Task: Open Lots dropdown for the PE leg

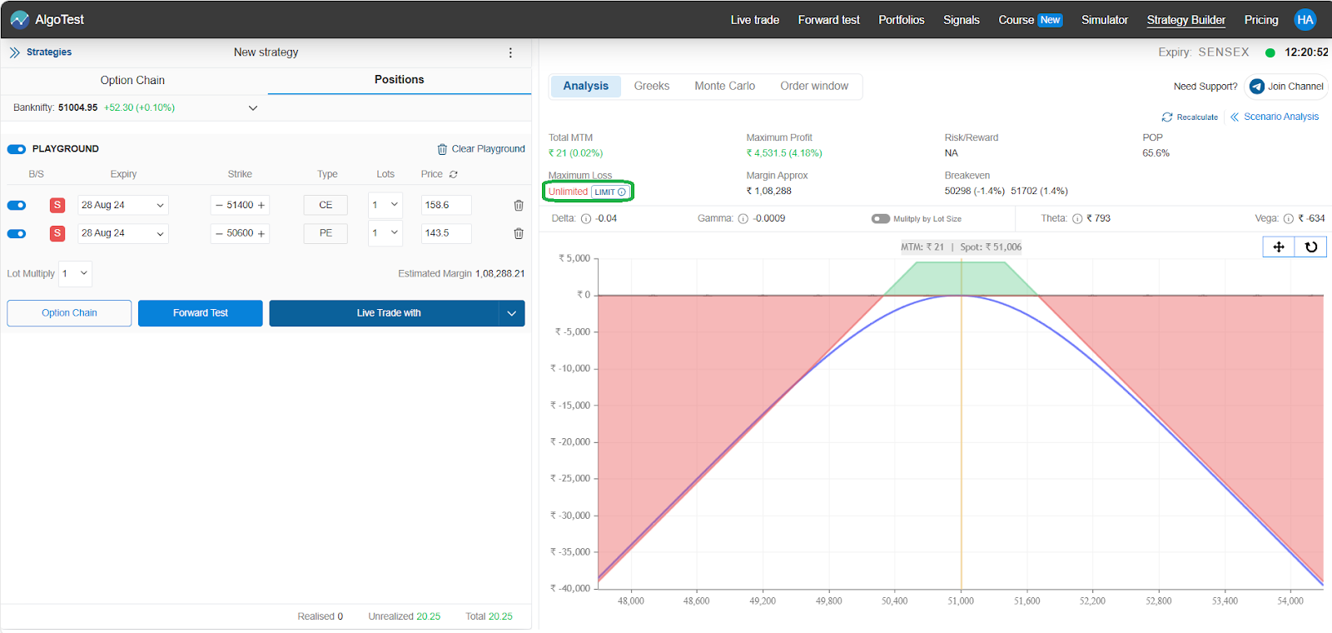Action: [x=385, y=233]
